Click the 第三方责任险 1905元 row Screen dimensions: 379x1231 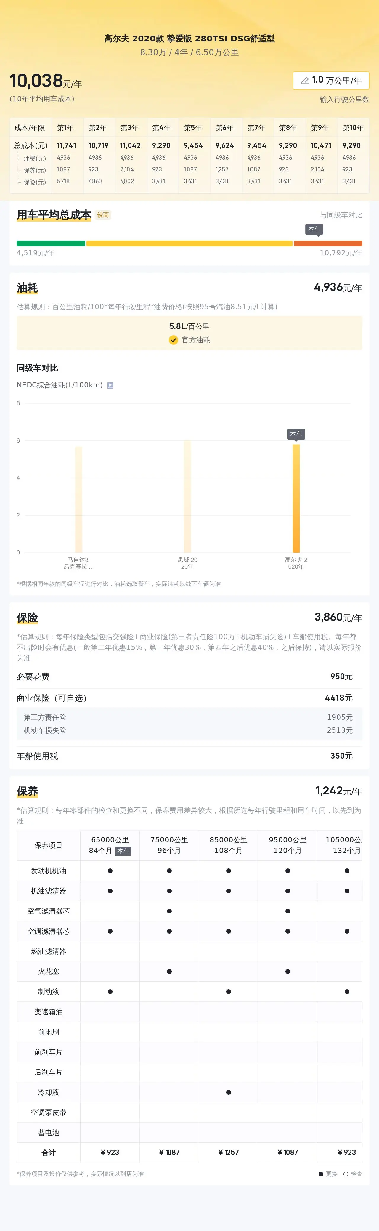coord(189,717)
